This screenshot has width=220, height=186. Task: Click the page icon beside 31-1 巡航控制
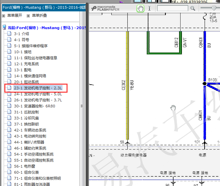click(x=9, y=112)
